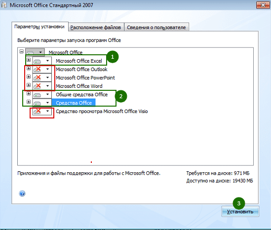Open the dropdown arrow for Microsoft Office Word
This screenshot has width=271, height=230.
click(47, 86)
